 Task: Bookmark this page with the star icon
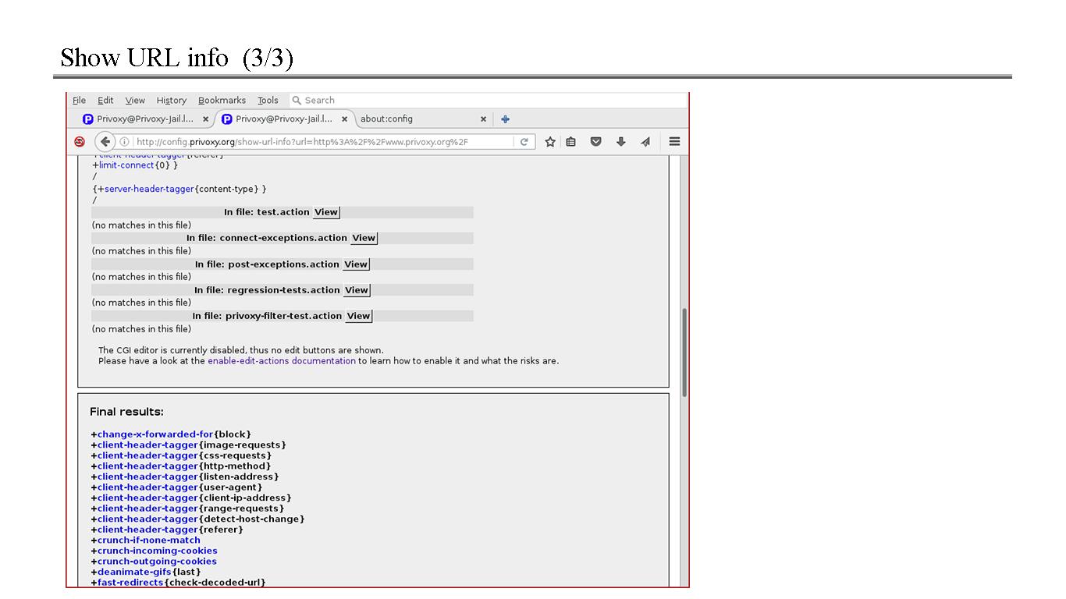click(x=550, y=142)
